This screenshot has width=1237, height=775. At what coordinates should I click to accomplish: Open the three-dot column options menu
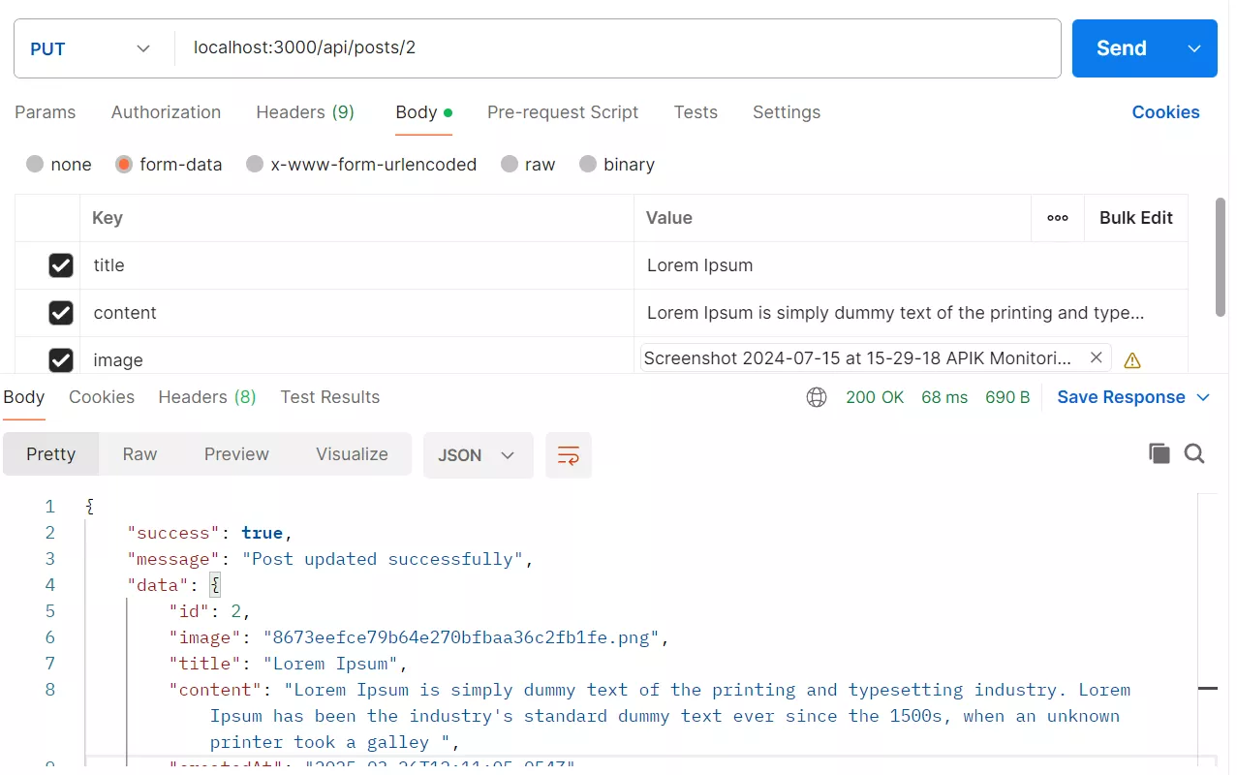[x=1058, y=218]
